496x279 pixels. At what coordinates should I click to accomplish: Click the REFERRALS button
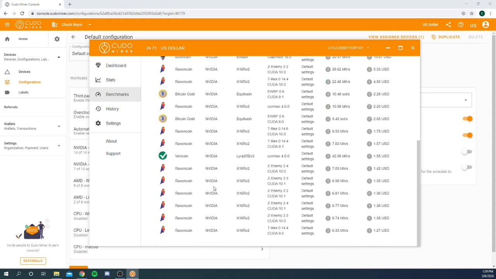click(33, 261)
